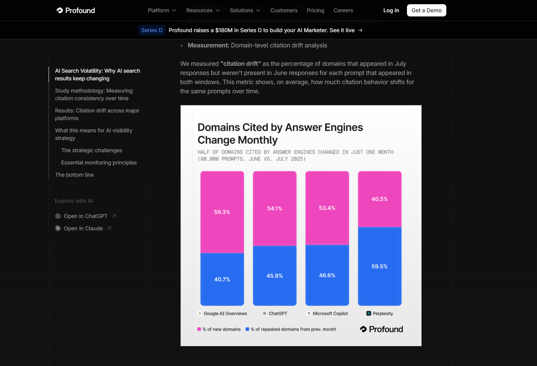Jump to The bottom line section
This screenshot has height=366, width=537.
(74, 175)
